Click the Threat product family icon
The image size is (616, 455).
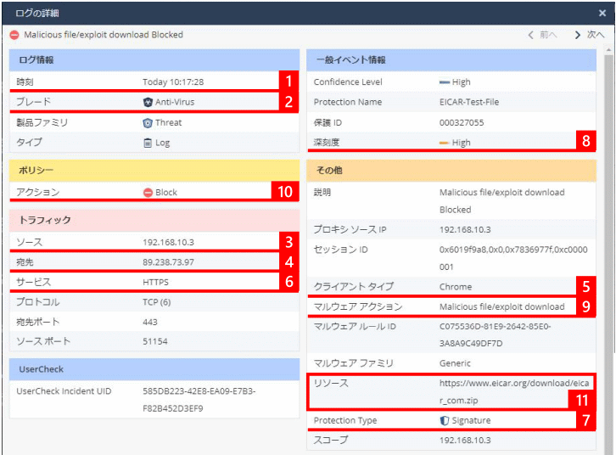[x=148, y=122]
